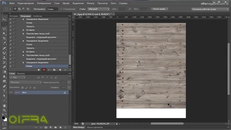This screenshot has height=130, width=231.
Task: Open layer filter type Вид dropdown
Action: pyautogui.click(x=18, y=77)
